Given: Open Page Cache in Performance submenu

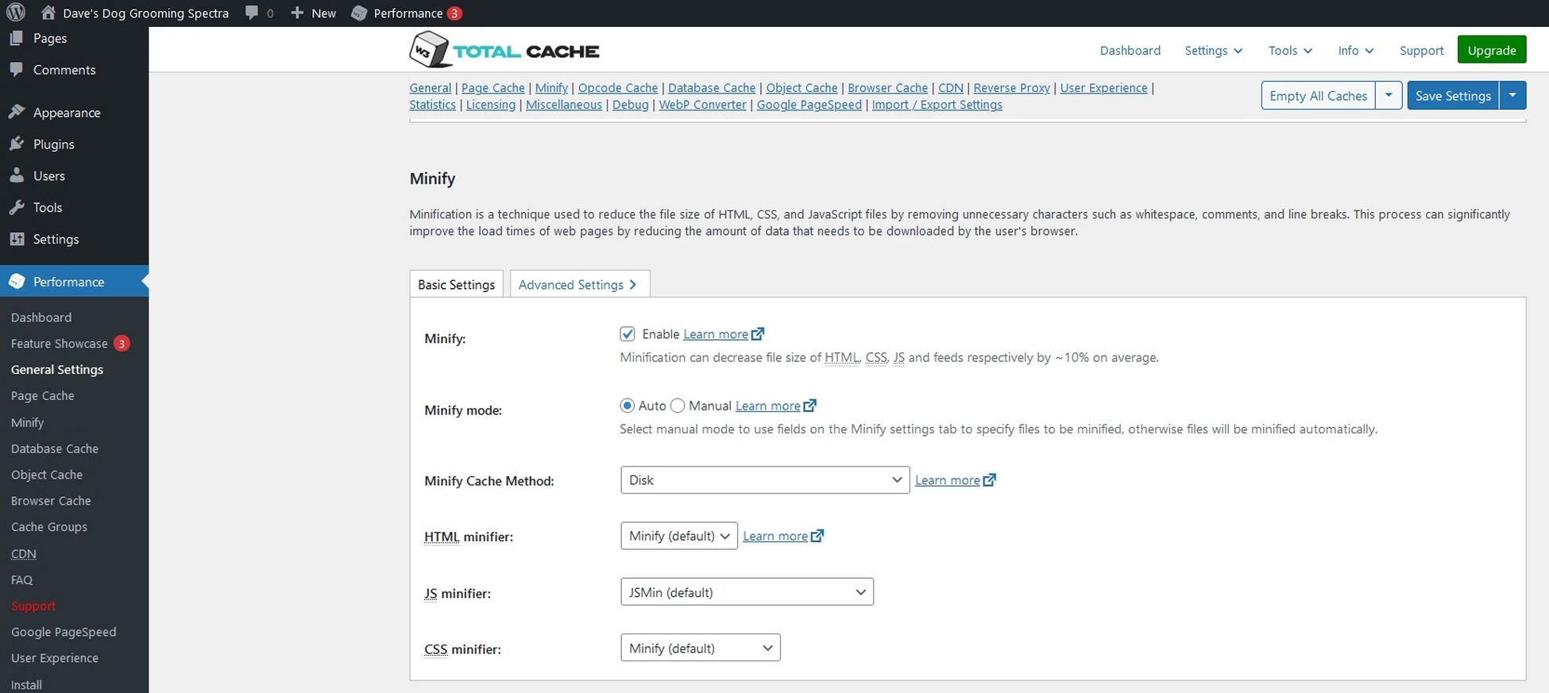Looking at the screenshot, I should tap(43, 396).
